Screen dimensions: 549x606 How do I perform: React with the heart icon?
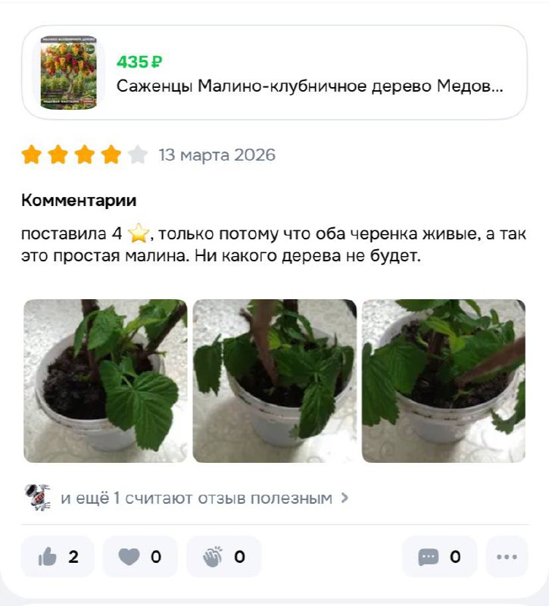(140, 557)
